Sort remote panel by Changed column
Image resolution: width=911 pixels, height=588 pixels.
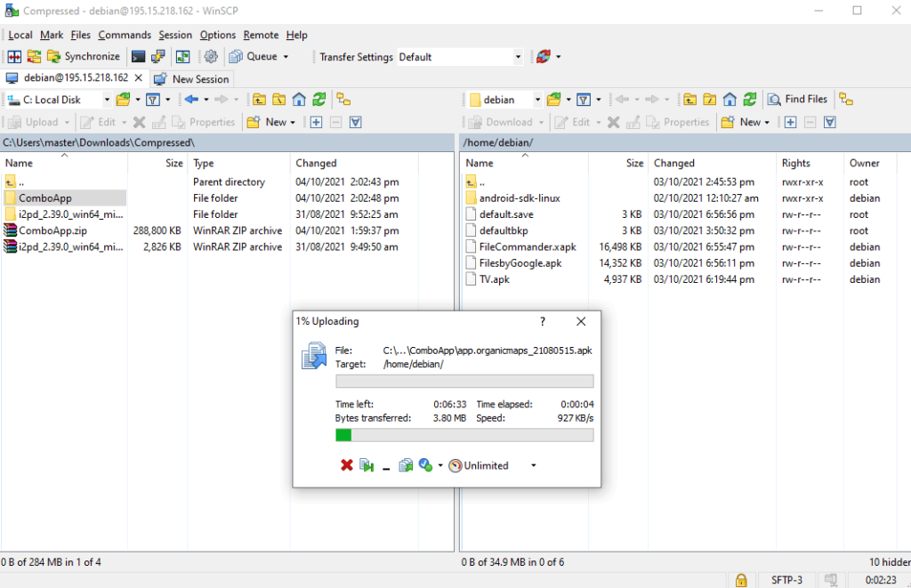click(x=712, y=164)
